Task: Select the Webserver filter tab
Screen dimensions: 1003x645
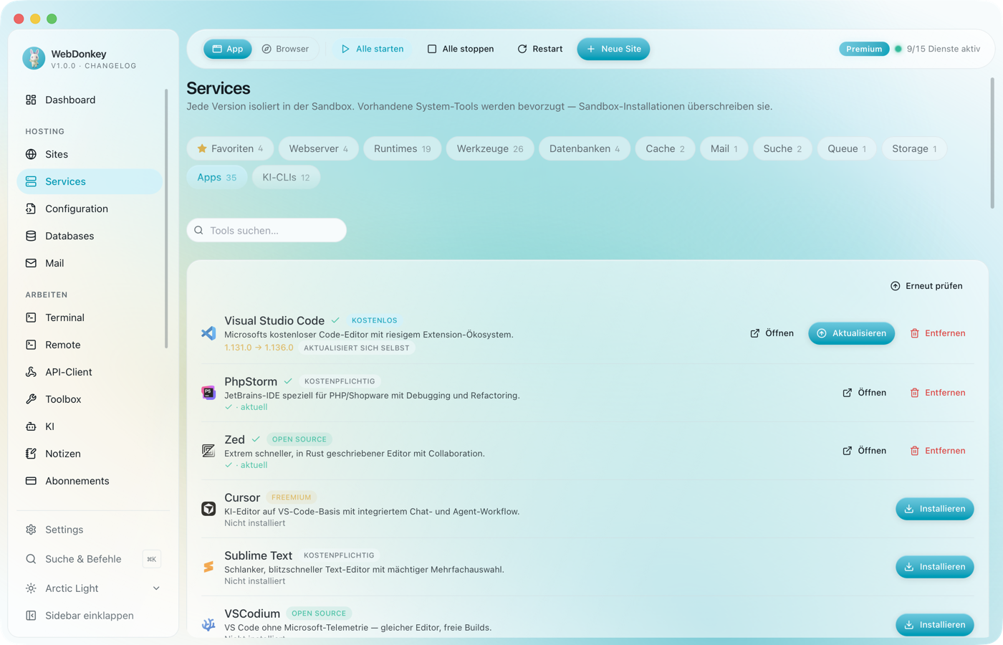Action: click(x=318, y=148)
